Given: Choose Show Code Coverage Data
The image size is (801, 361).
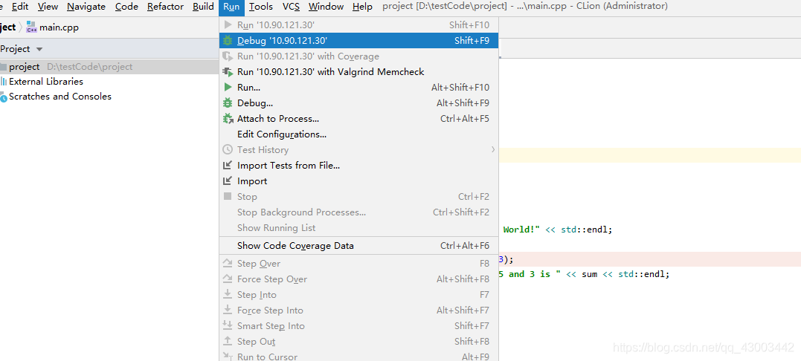Looking at the screenshot, I should [358, 246].
